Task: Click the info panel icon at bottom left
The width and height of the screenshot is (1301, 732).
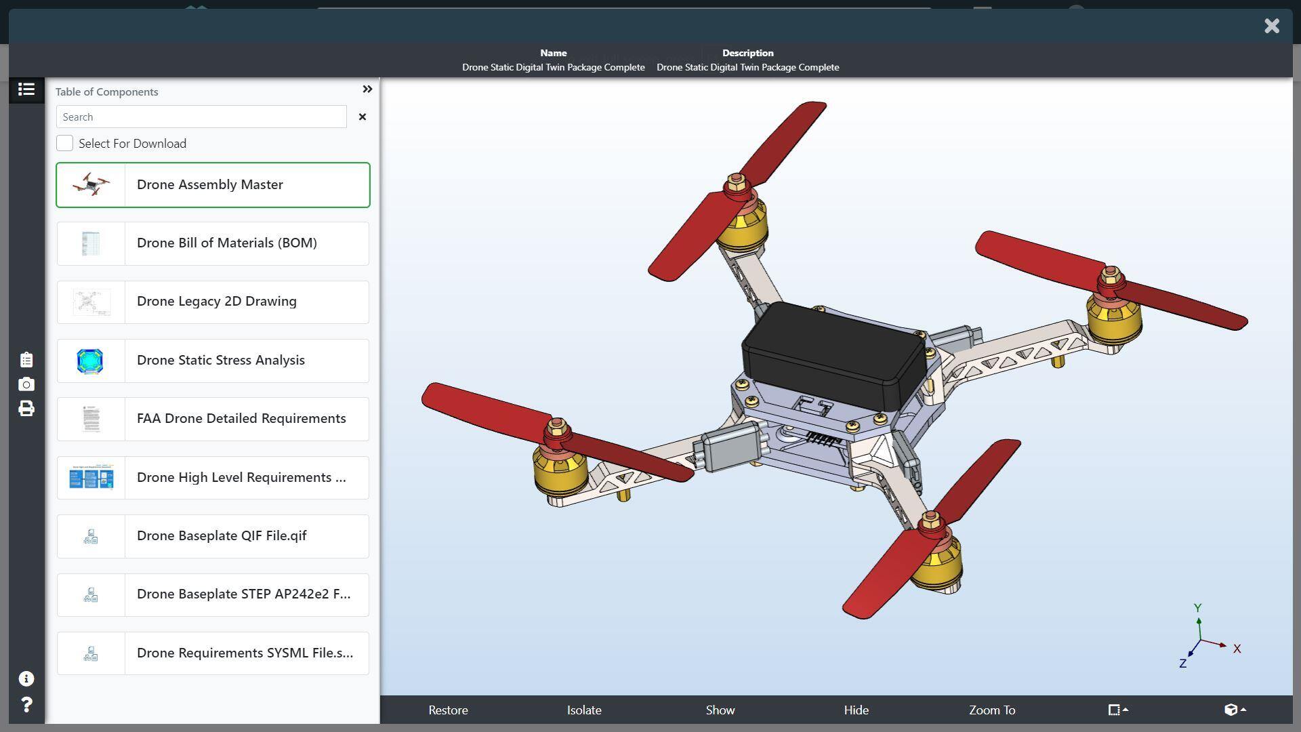Action: 25,679
